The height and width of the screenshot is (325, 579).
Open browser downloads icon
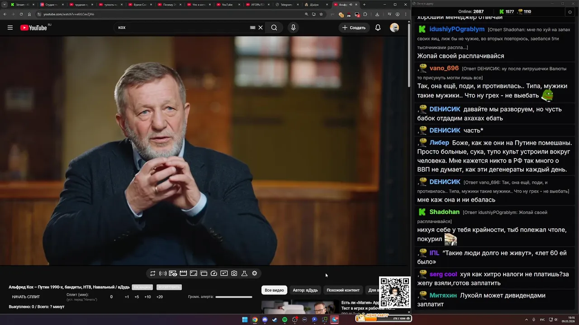pyautogui.click(x=377, y=14)
